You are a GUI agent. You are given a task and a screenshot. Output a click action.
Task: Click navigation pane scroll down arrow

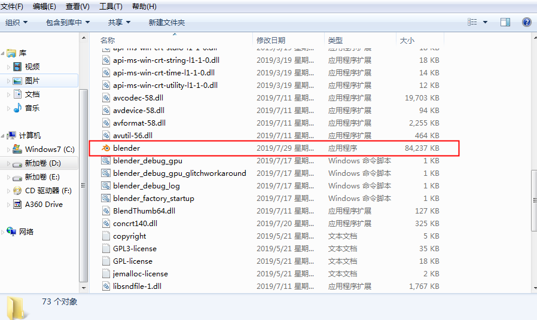tap(84, 288)
